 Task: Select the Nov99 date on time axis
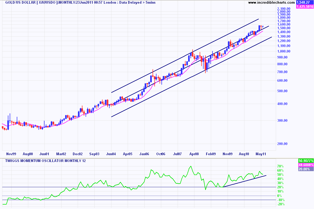(11, 154)
